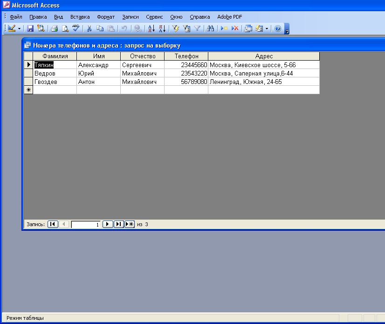
Task: Open the New Object dropdown arrow
Action: coord(267,29)
